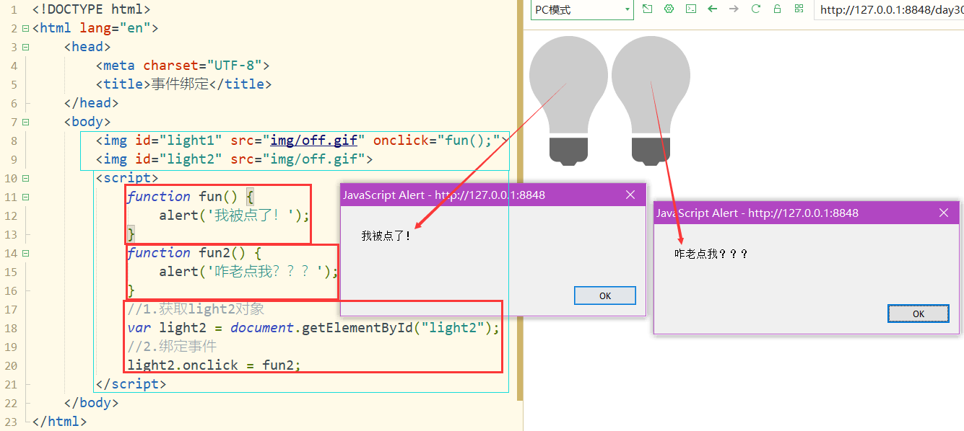Viewport: 964px width, 431px height.
Task: Click the closing </script> tag
Action: (x=131, y=384)
